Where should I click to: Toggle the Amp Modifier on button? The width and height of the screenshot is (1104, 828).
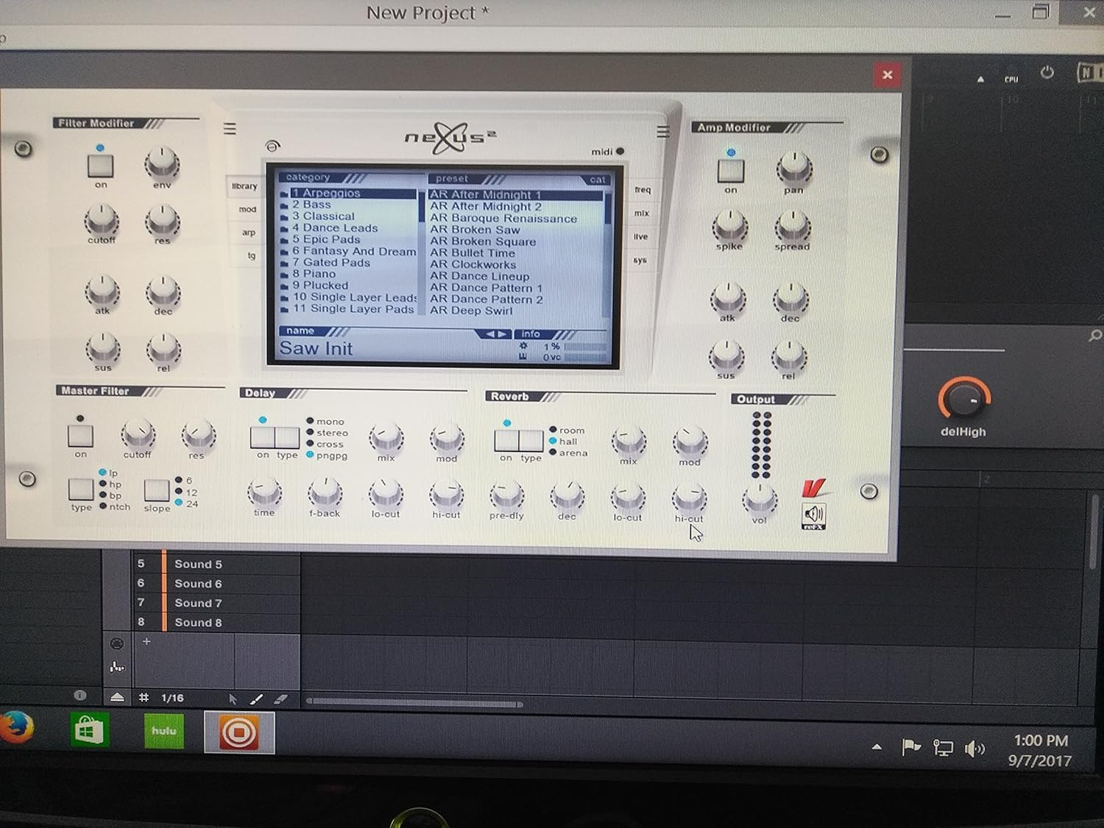point(731,171)
